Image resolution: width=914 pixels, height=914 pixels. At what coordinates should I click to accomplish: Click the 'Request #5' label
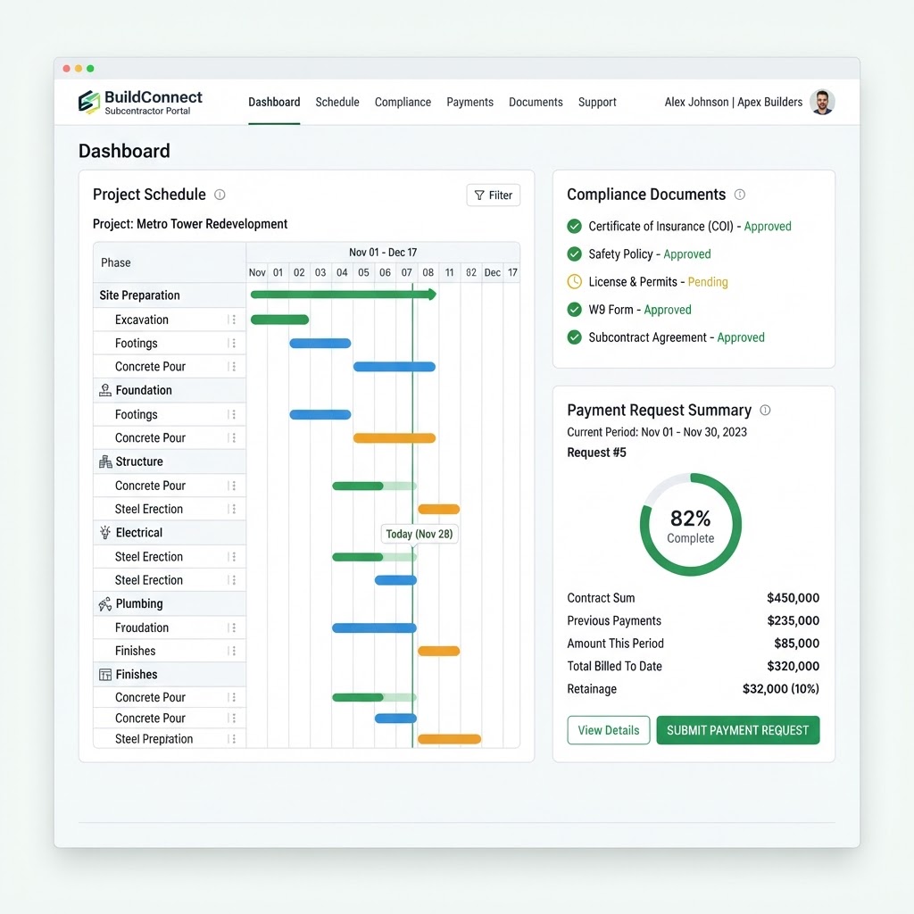pyautogui.click(x=596, y=453)
